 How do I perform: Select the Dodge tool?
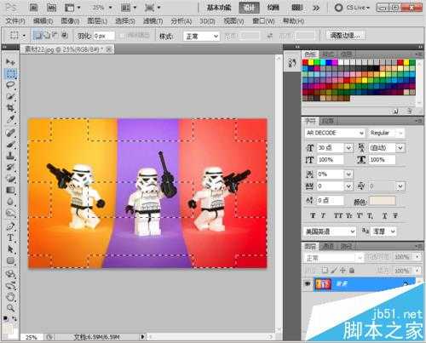coord(10,213)
